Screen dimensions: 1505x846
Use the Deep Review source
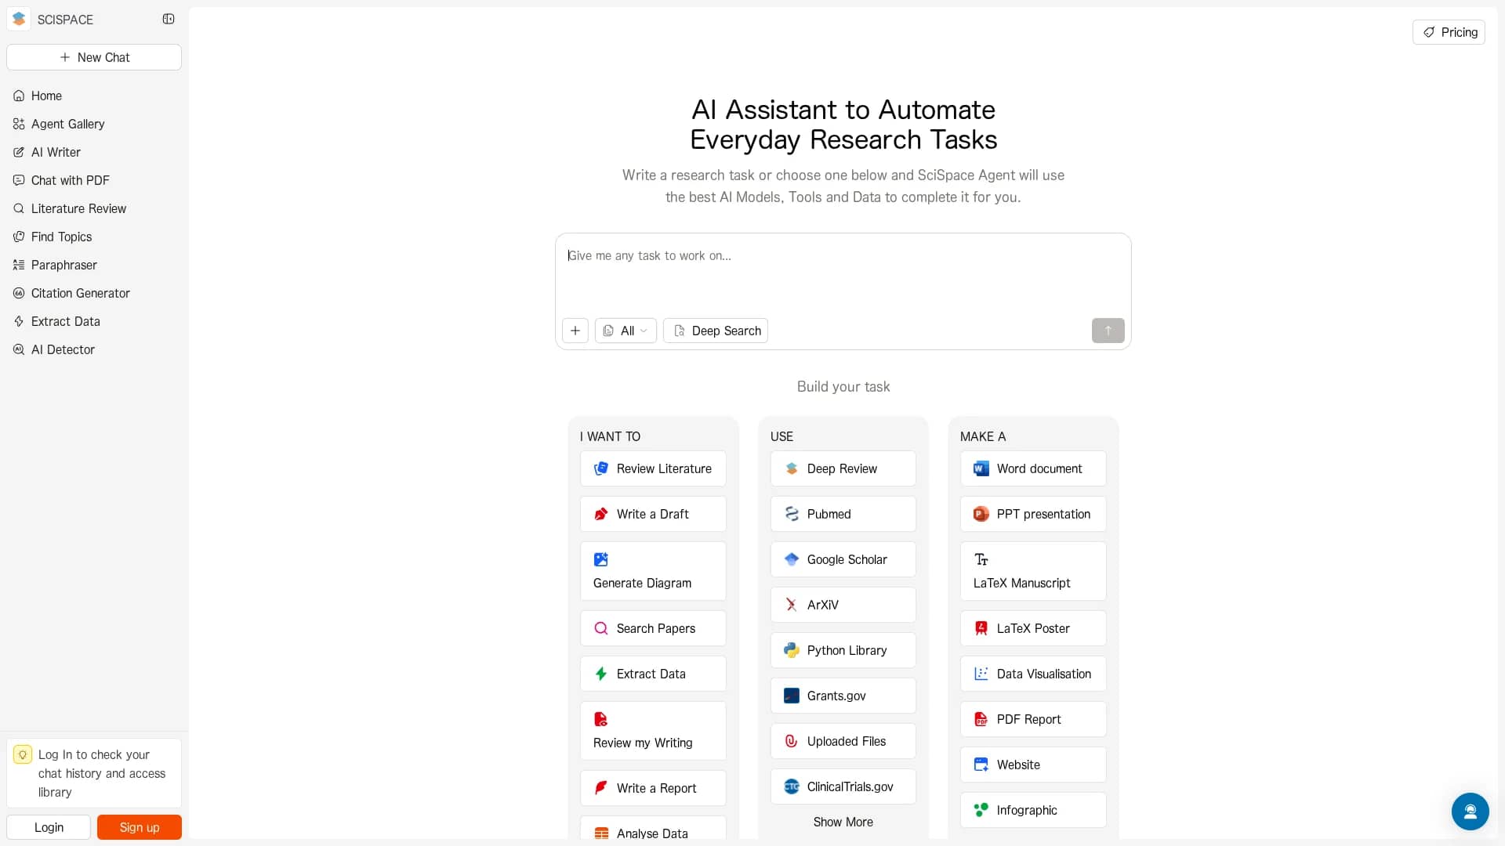(843, 468)
